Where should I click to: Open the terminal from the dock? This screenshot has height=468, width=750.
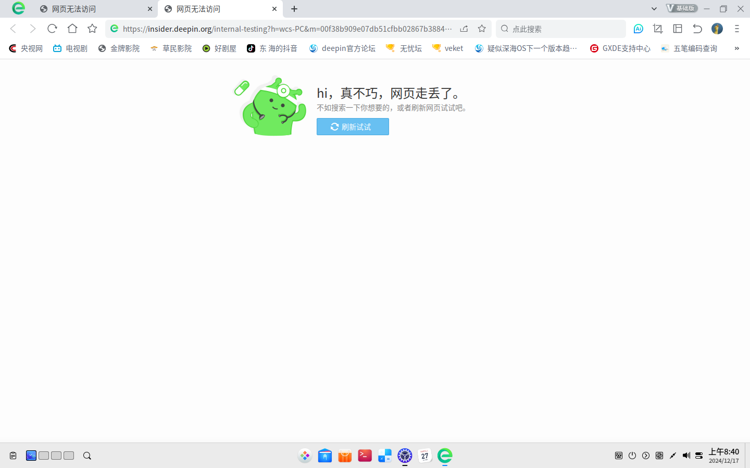click(x=365, y=456)
